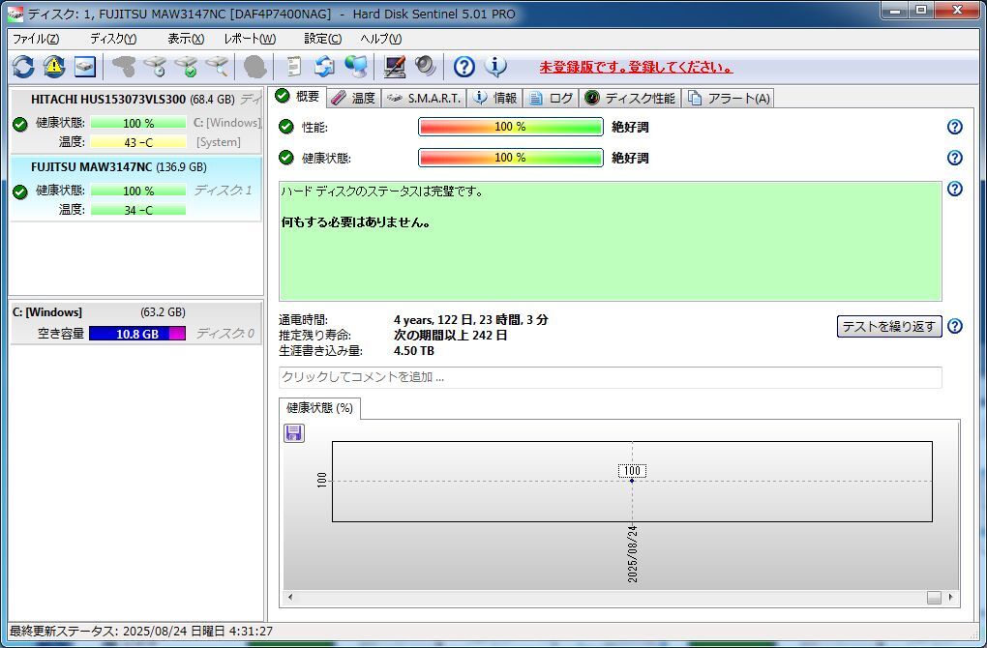This screenshot has width=987, height=648.
Task: Open the report document toolbar icon
Action: (x=293, y=67)
